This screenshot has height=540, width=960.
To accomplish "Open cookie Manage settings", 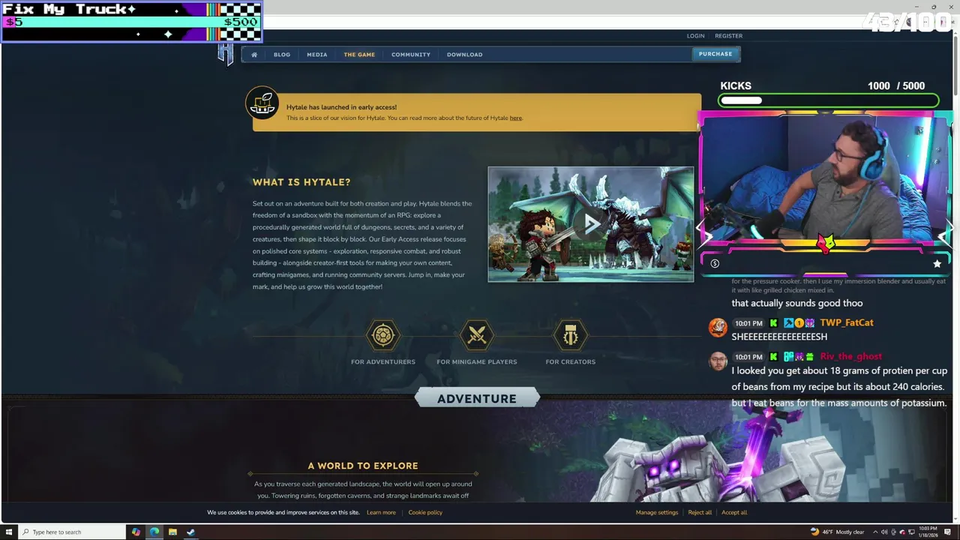I will point(657,512).
